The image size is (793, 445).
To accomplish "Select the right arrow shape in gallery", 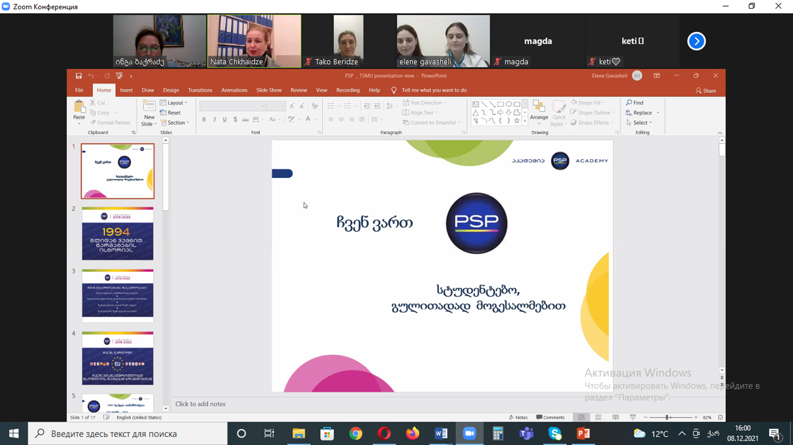I will click(500, 112).
